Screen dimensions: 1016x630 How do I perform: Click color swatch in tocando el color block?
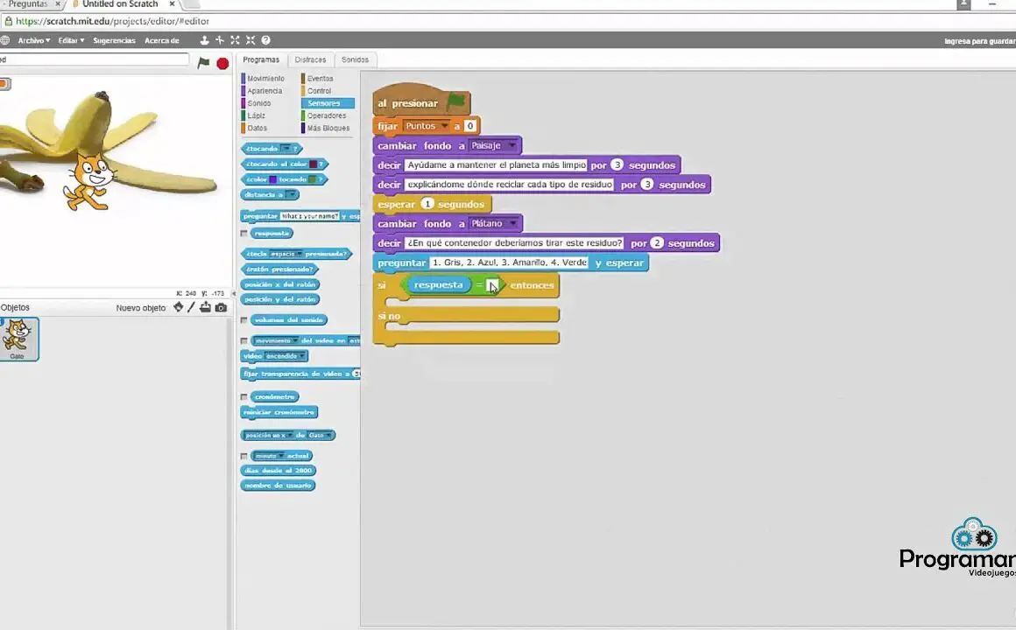[313, 164]
